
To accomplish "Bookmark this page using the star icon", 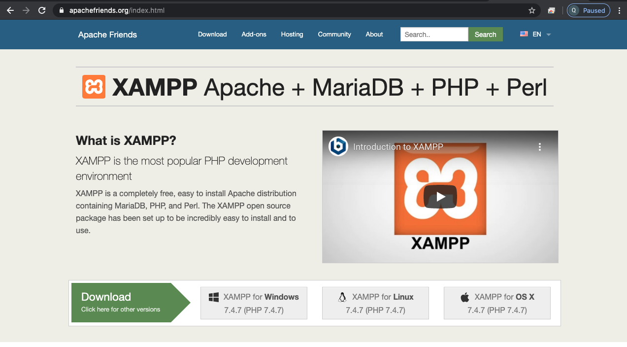I will (x=532, y=10).
